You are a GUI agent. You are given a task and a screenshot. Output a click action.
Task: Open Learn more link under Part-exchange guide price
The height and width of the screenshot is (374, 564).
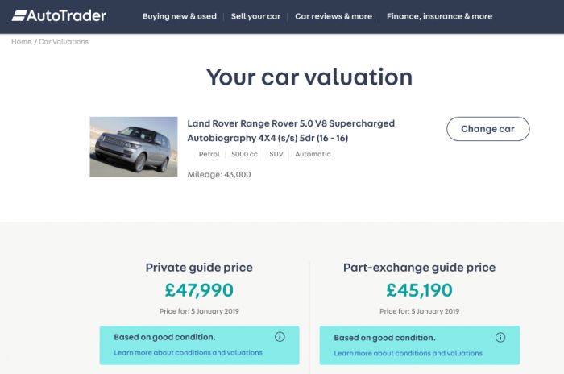408,354
